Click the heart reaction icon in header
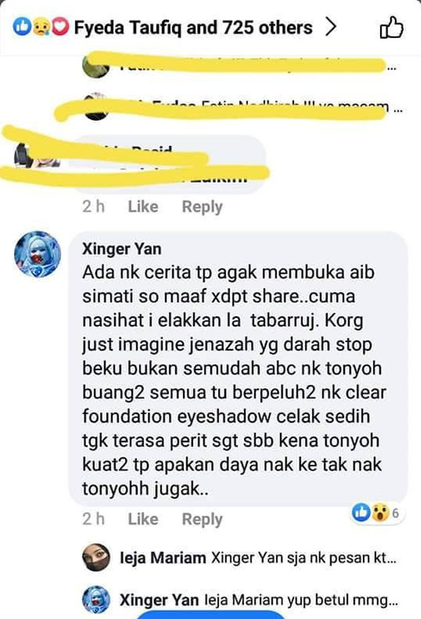The image size is (421, 619). click(59, 27)
